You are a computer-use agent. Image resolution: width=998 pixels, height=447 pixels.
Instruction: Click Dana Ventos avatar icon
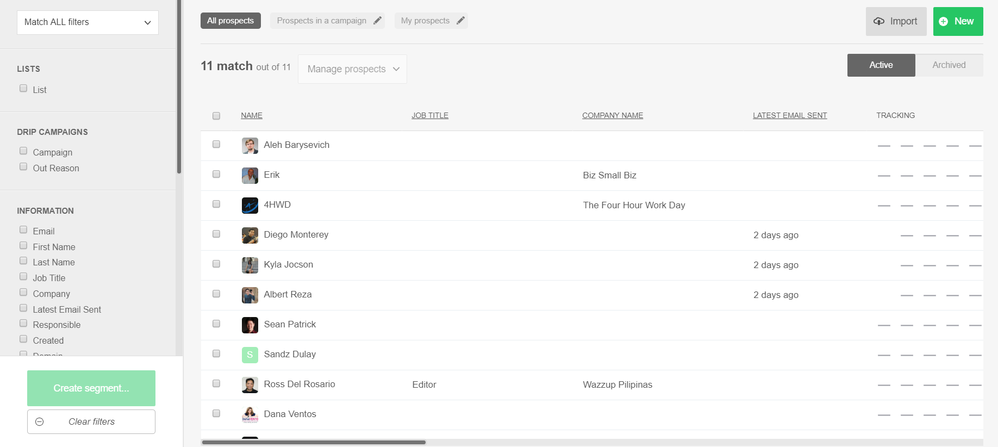coord(250,414)
